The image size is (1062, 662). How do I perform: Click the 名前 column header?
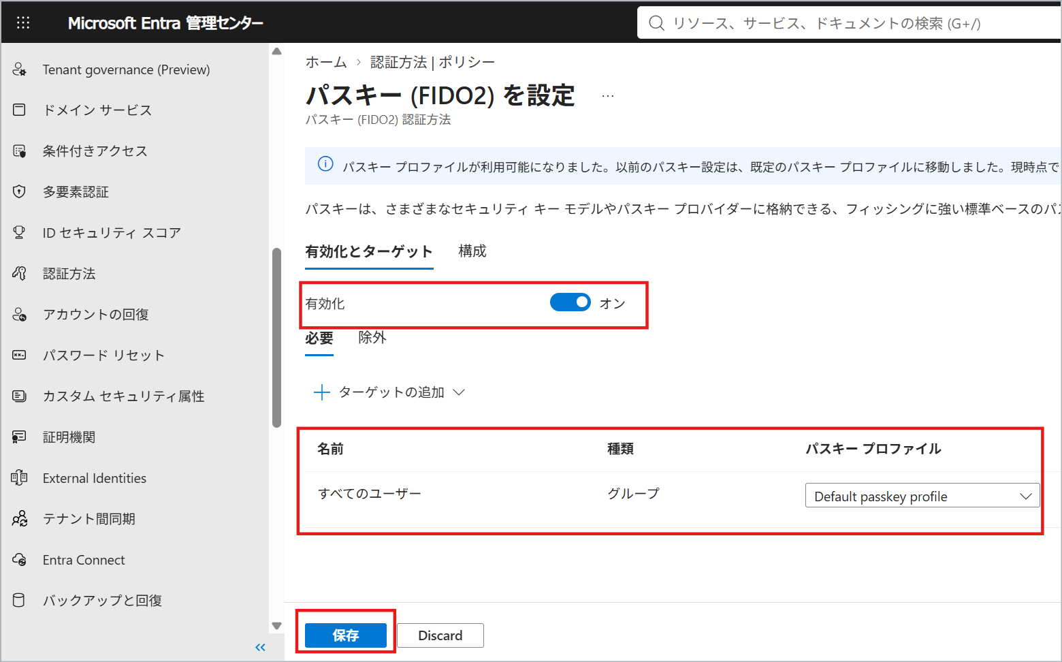331,449
